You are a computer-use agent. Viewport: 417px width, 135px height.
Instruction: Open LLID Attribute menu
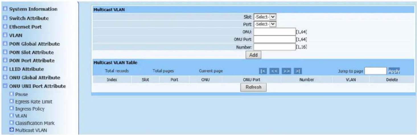(26, 69)
